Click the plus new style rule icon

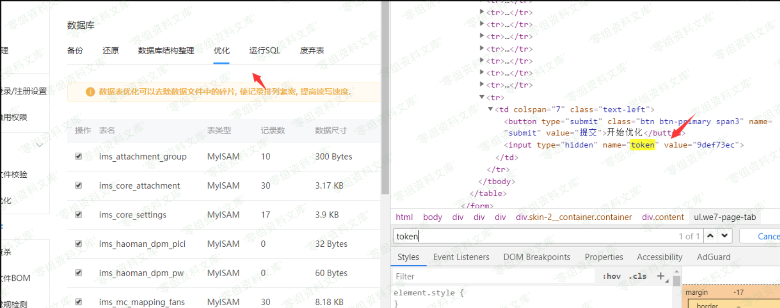pyautogui.click(x=661, y=276)
